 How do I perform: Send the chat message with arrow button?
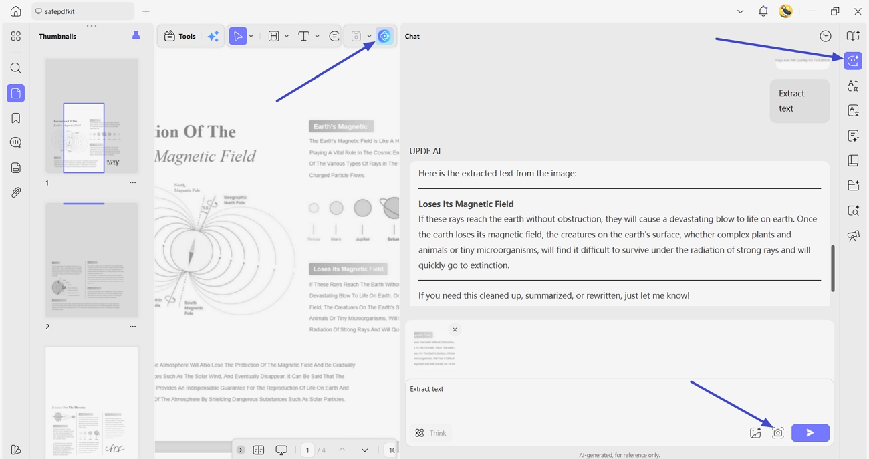pos(810,433)
